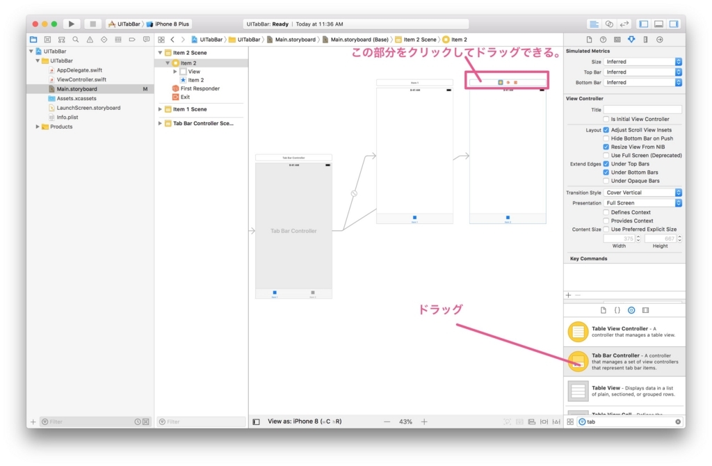Select Assets.xcassets in navigator
This screenshot has width=712, height=466.
coord(76,99)
